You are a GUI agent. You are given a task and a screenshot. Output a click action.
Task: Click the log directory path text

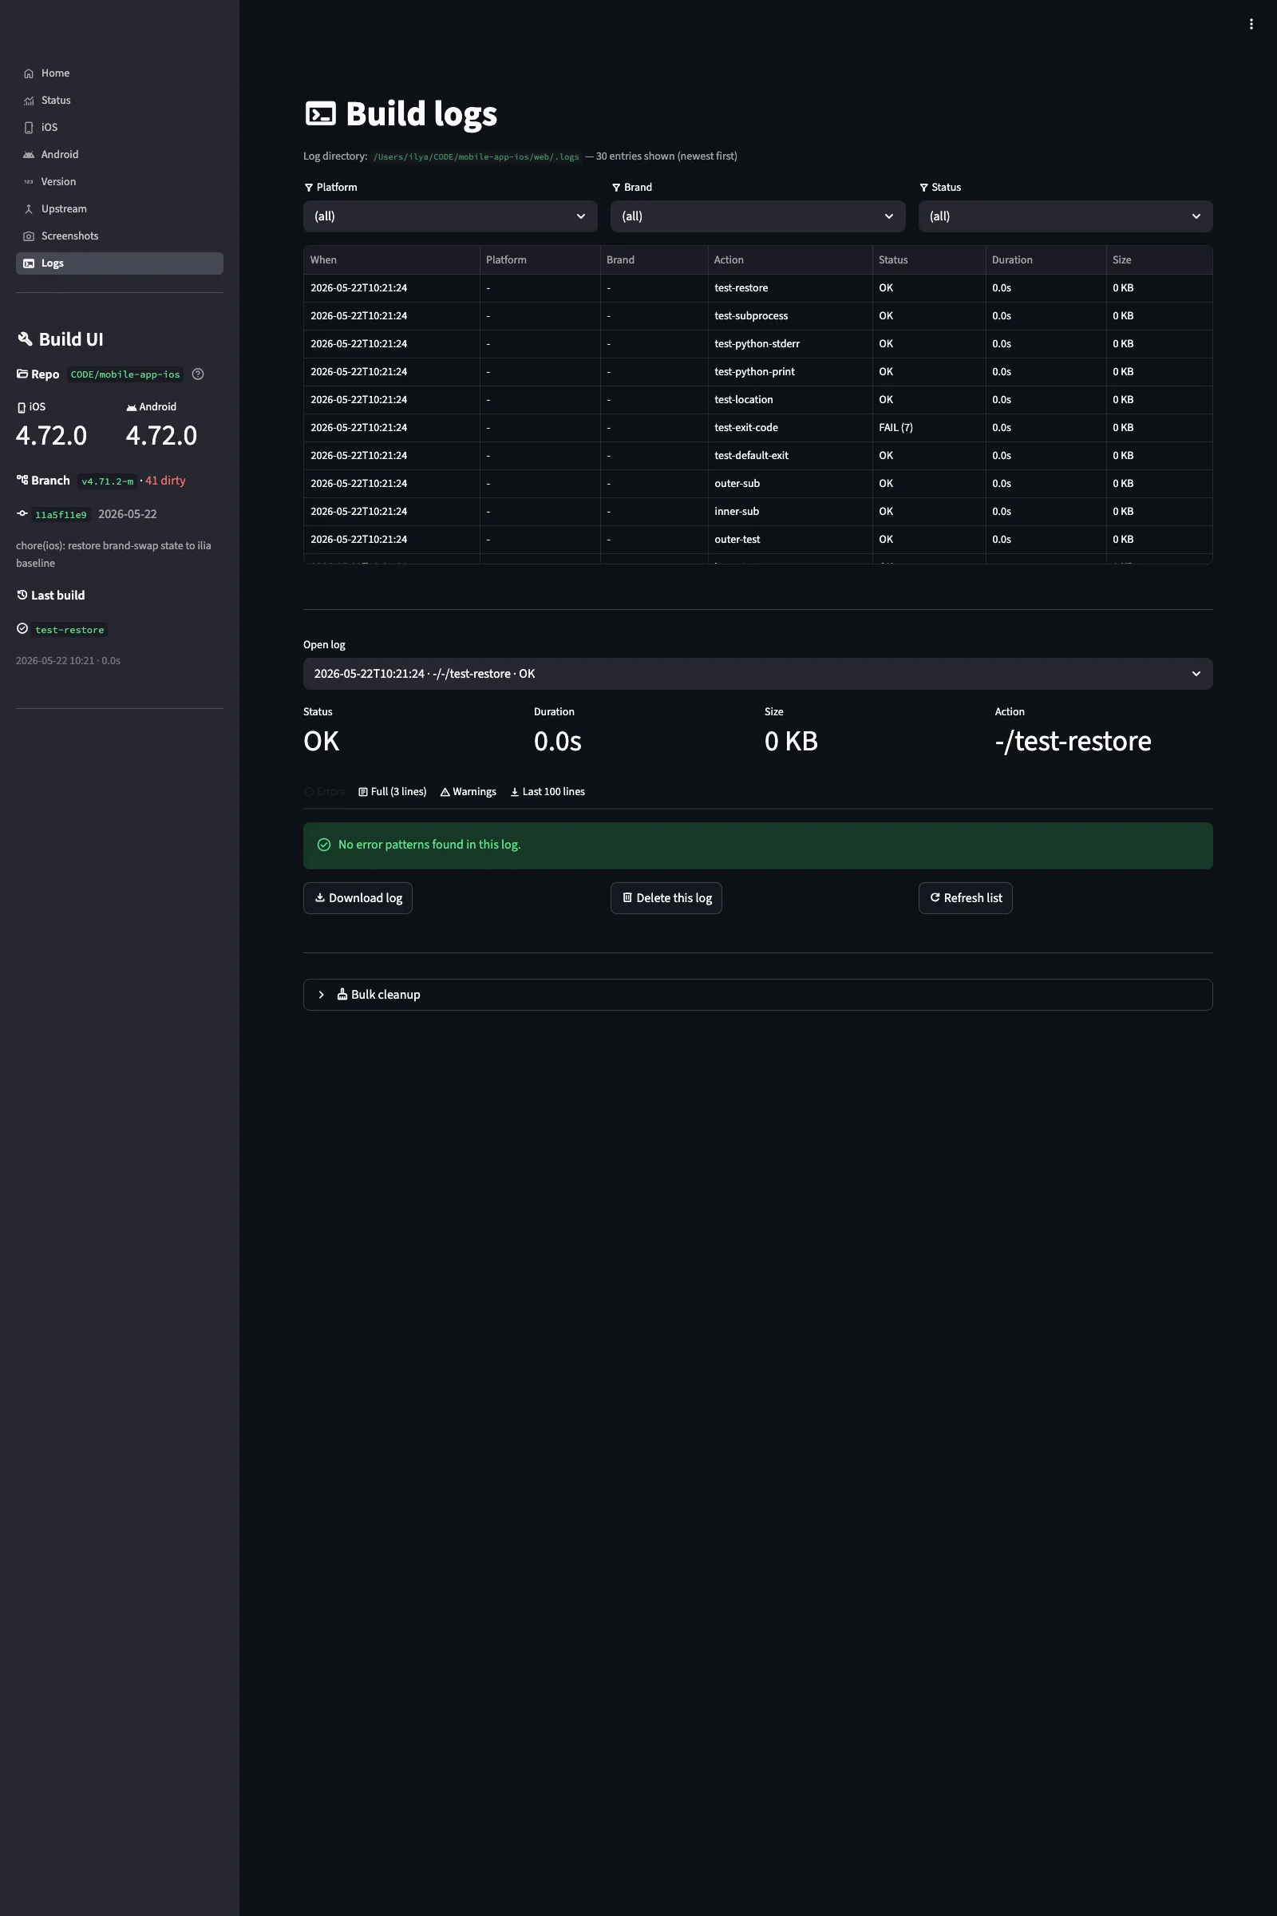pos(476,156)
